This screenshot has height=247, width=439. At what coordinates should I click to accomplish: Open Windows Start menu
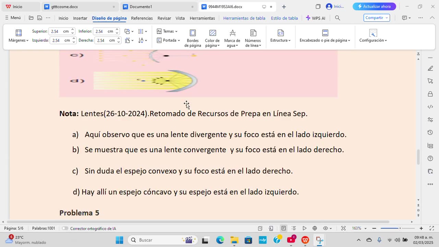click(119, 240)
